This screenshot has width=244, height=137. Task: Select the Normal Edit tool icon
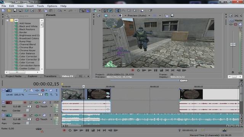click(118, 11)
